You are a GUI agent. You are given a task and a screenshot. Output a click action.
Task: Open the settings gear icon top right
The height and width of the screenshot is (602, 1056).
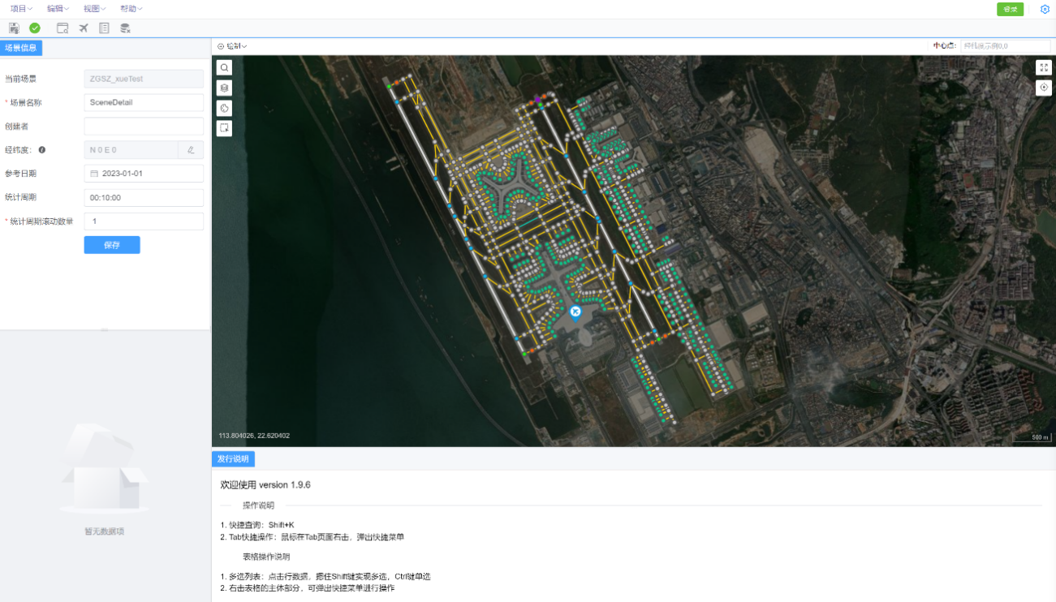click(1045, 9)
